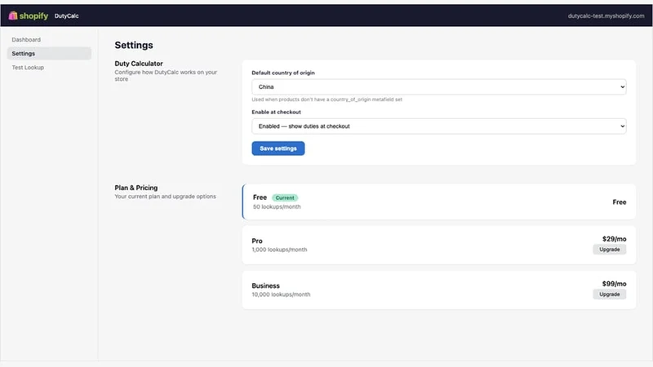This screenshot has width=653, height=367.
Task: Click the Plan & Pricing section title
Action: pos(136,188)
